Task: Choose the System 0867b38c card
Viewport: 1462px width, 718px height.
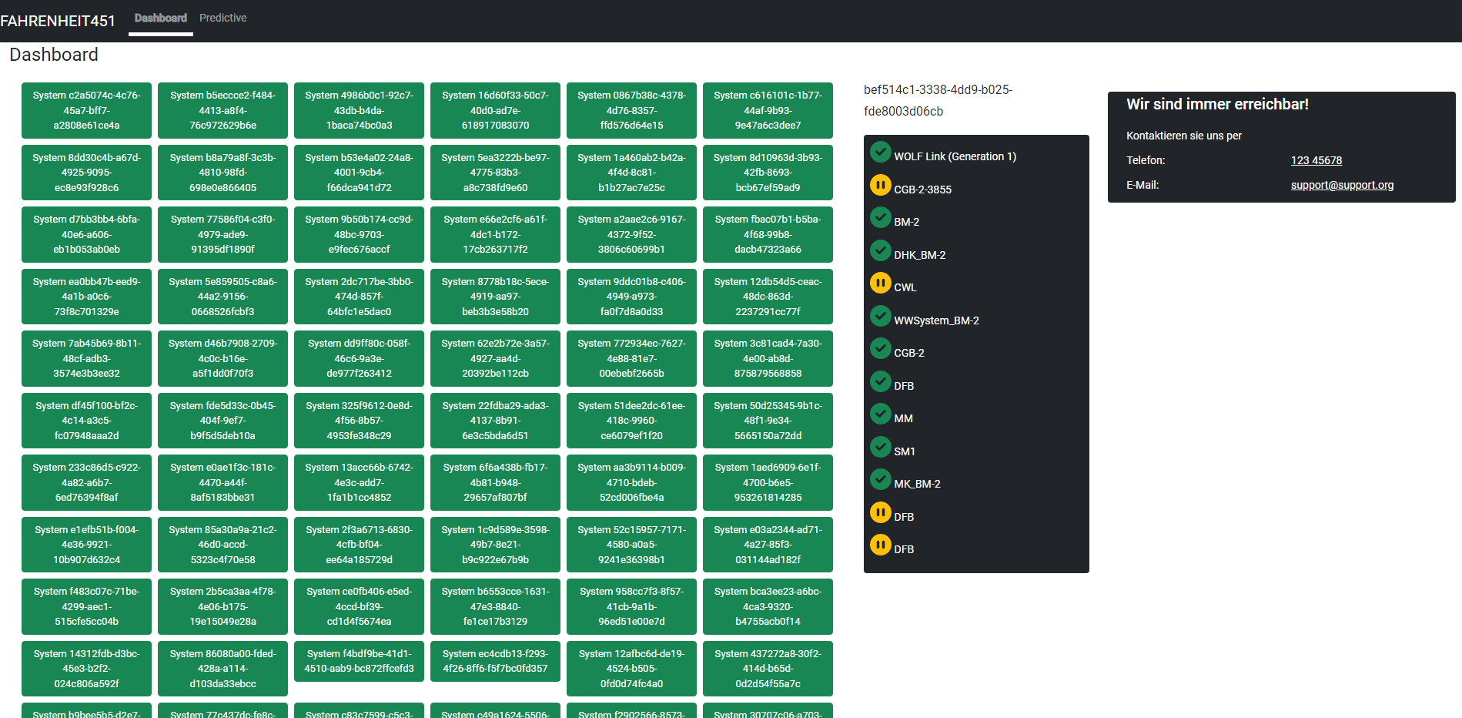Action: pos(631,110)
